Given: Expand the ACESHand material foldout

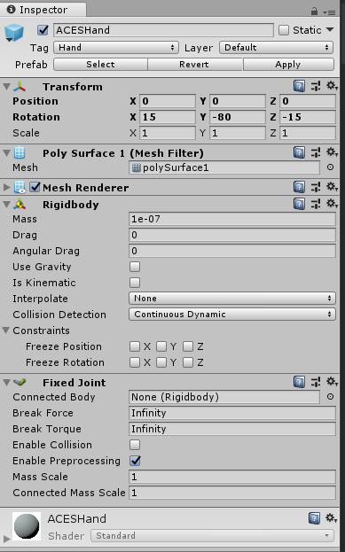Looking at the screenshot, I should pyautogui.click(x=6, y=539).
